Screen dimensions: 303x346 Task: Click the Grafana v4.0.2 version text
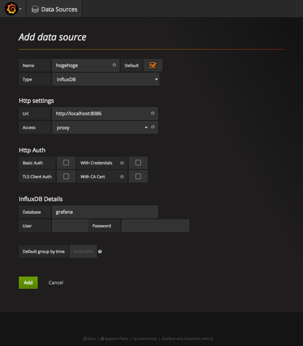(187, 339)
